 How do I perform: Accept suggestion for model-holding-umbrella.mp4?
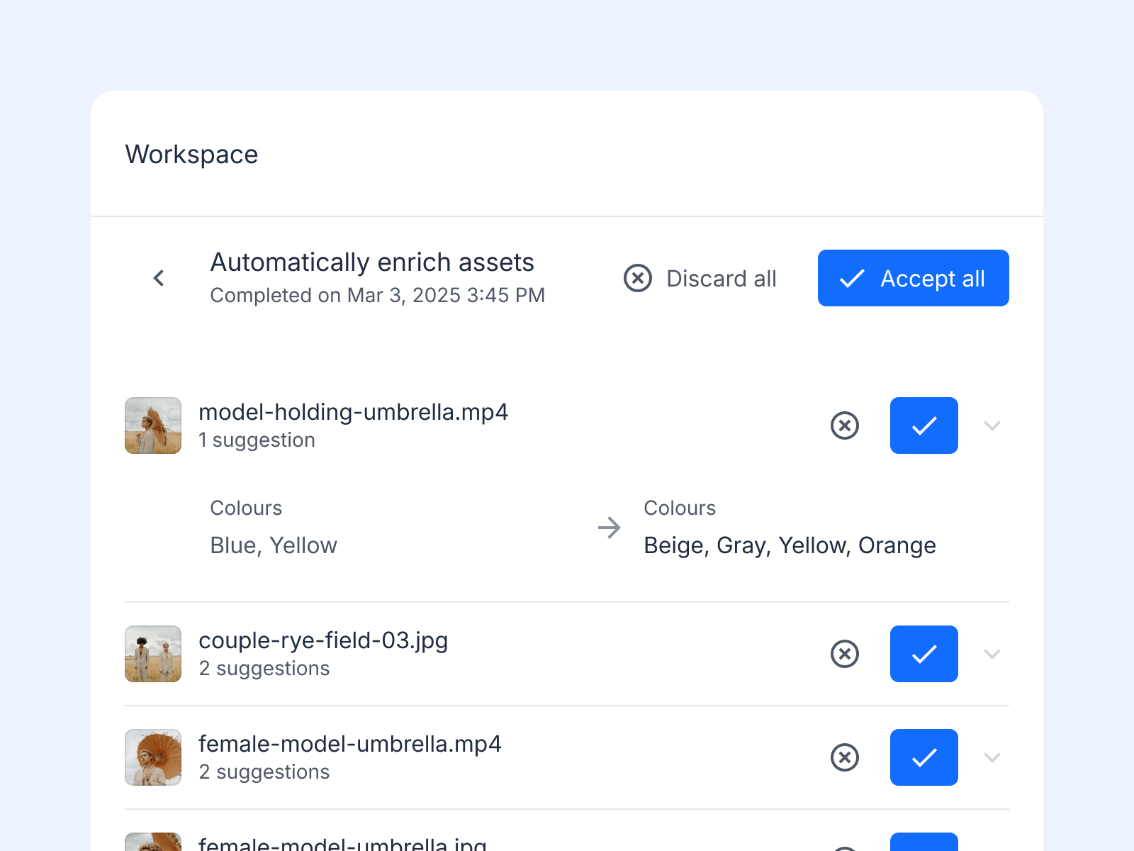[924, 425]
